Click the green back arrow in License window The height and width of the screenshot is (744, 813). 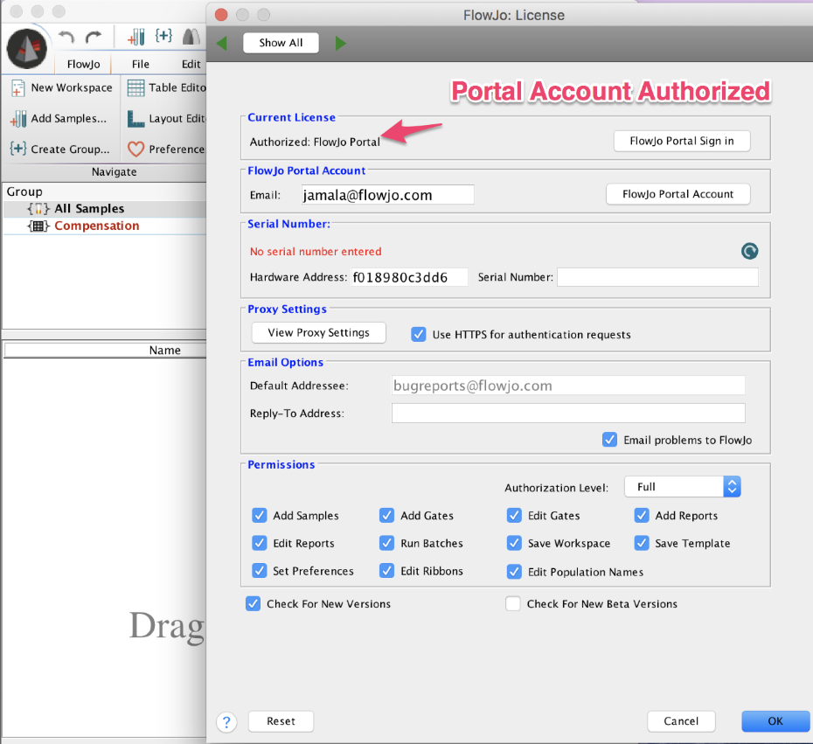pos(222,43)
